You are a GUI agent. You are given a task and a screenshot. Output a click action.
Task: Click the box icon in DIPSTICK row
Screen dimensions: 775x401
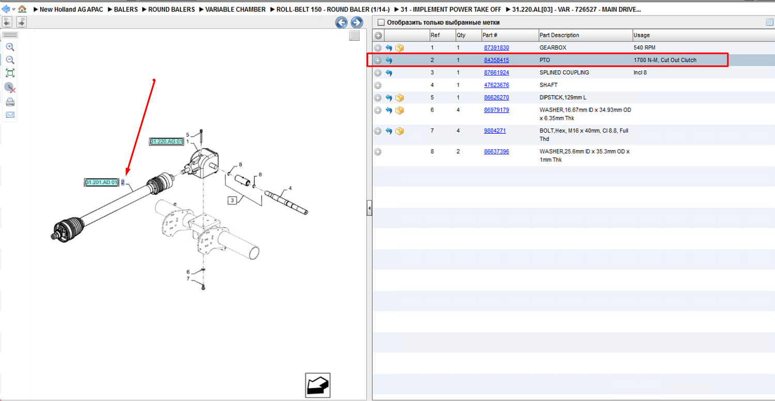tap(399, 98)
